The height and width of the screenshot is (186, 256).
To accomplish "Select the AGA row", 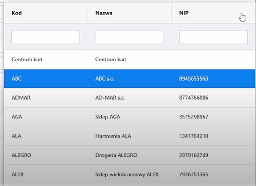I will [x=129, y=117].
